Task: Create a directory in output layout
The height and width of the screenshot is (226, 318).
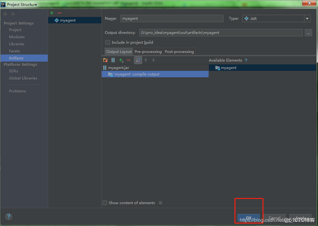Action: pyautogui.click(x=105, y=60)
